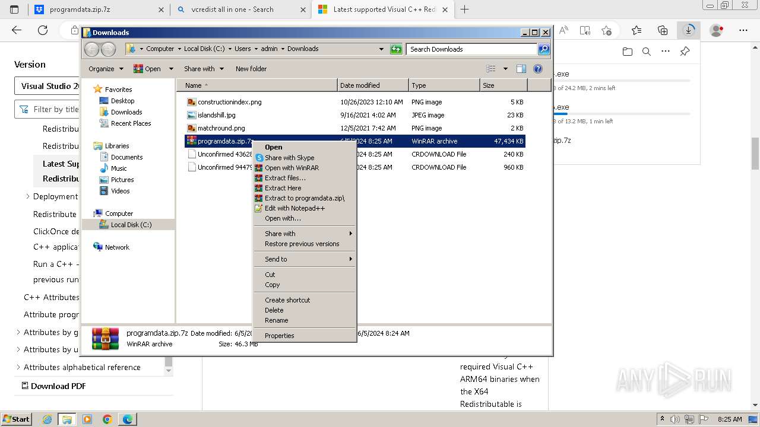Image resolution: width=760 pixels, height=427 pixels.
Task: Choose Open with WinRAR
Action: [x=304, y=168]
